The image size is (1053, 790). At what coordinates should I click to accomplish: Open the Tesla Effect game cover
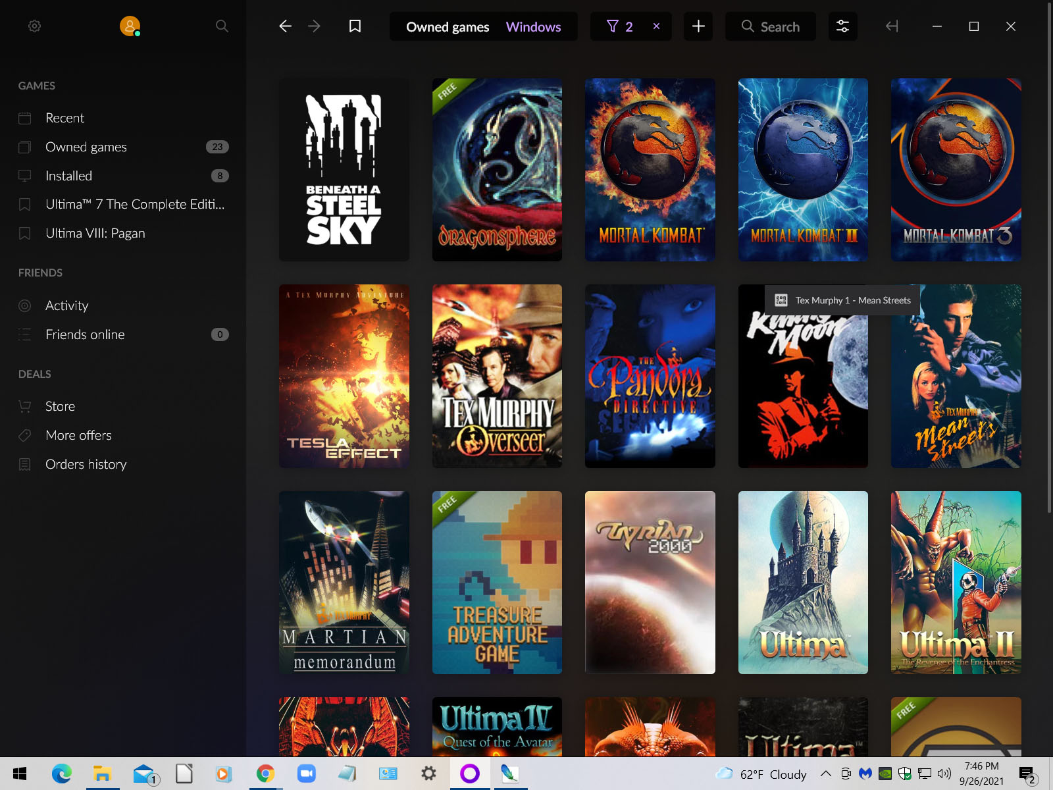[x=344, y=376]
